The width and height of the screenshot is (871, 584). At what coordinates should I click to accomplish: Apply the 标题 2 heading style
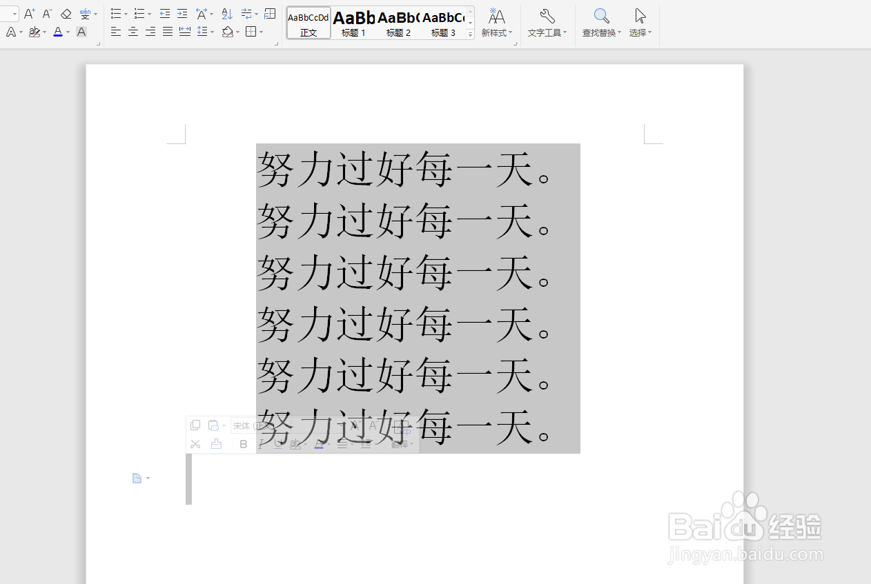[398, 23]
